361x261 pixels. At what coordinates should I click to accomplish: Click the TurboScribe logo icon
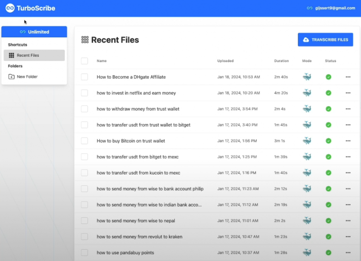pos(10,8)
